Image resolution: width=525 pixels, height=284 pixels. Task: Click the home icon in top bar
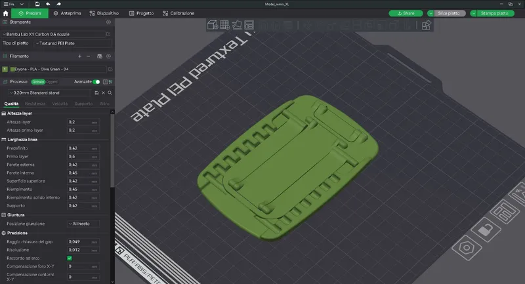[x=5, y=13]
